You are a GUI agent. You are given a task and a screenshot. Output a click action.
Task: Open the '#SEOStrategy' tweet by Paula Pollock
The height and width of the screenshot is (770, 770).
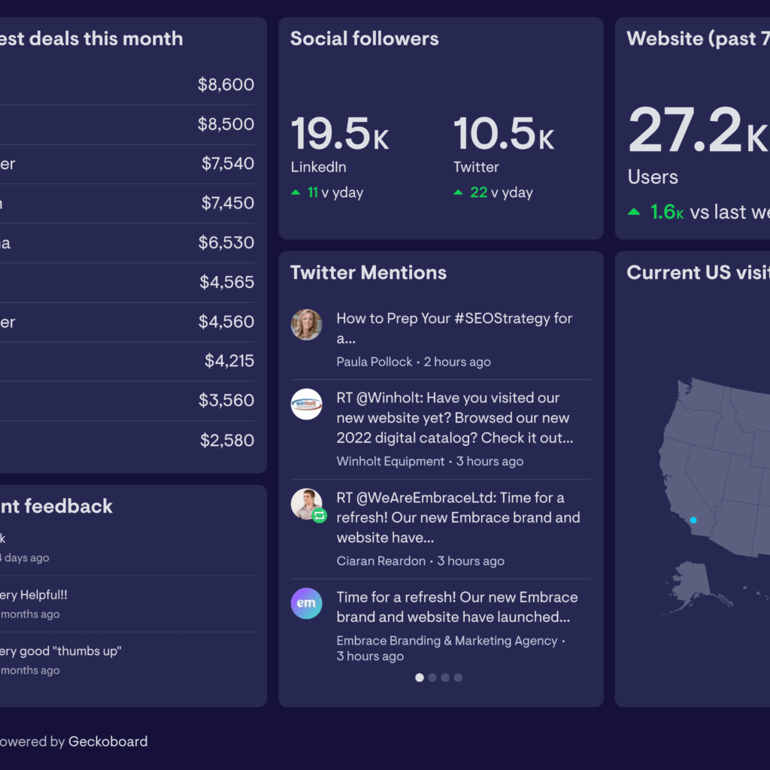pos(454,328)
